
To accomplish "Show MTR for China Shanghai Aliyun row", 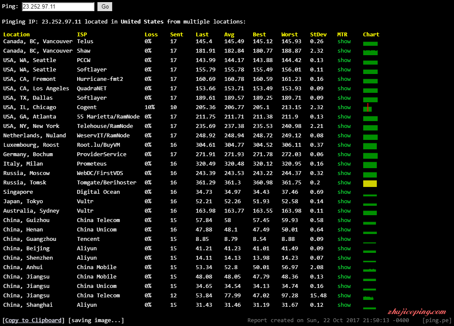I will pyautogui.click(x=344, y=305).
